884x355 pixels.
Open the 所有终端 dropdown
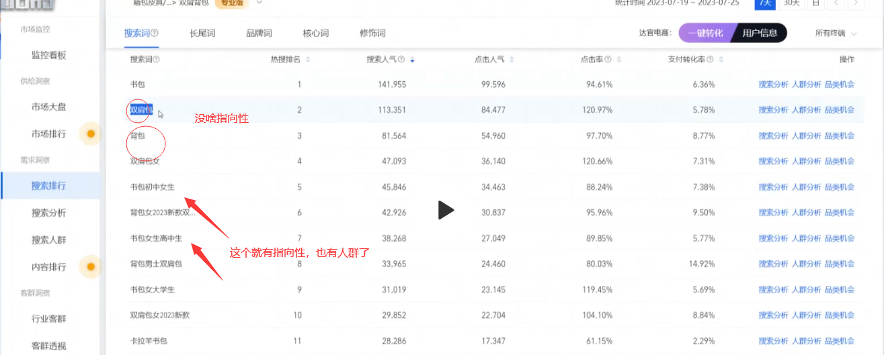click(x=836, y=33)
